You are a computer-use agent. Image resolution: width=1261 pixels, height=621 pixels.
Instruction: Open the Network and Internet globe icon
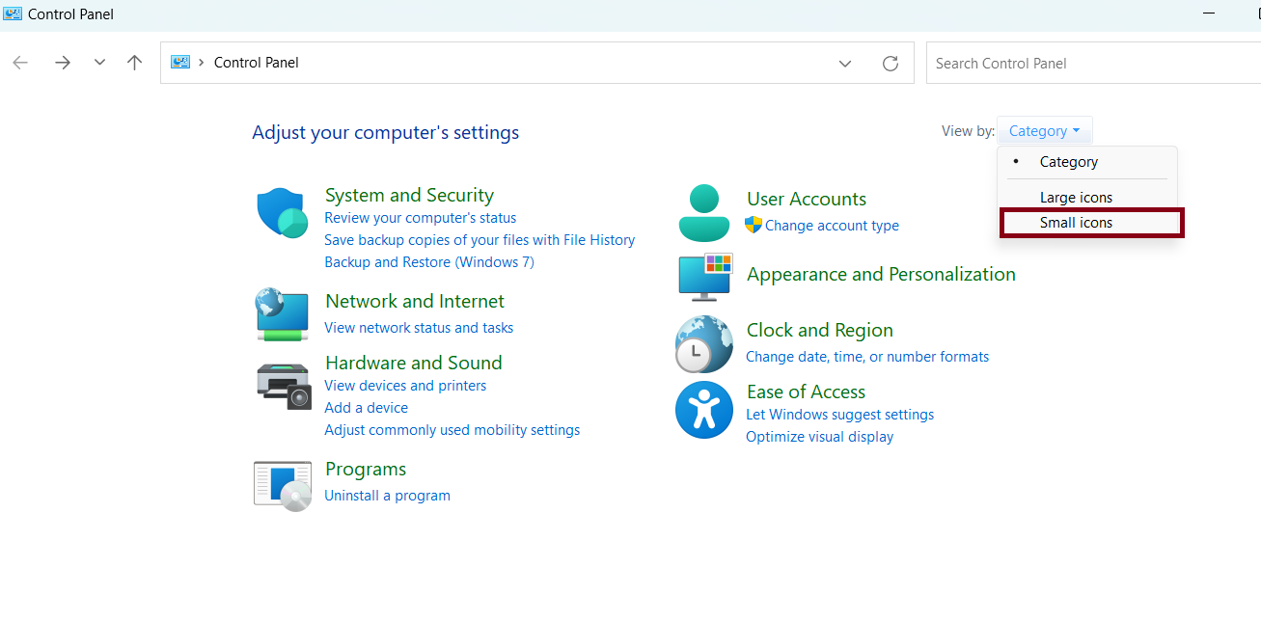[282, 313]
